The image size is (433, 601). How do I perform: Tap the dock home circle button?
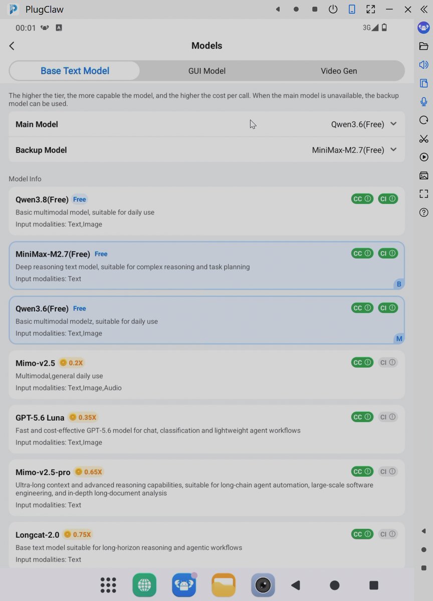pos(335,585)
